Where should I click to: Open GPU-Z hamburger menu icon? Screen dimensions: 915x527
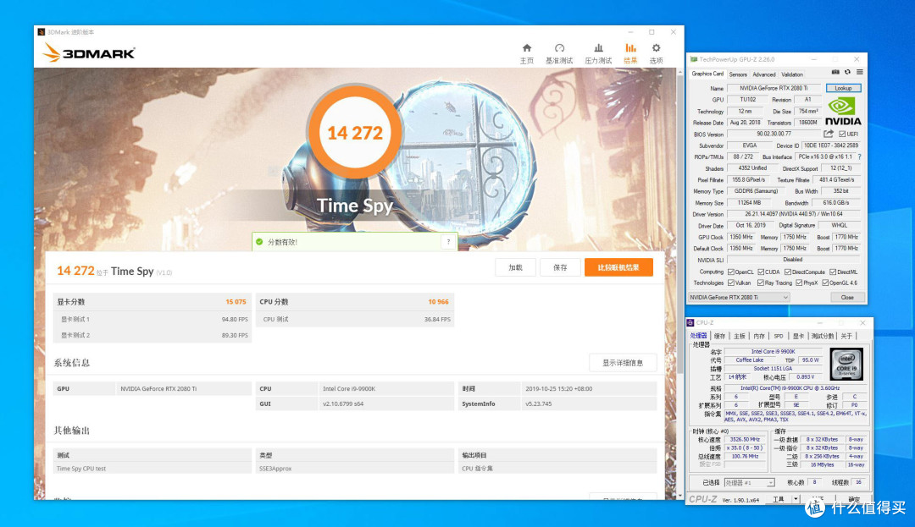(x=860, y=72)
